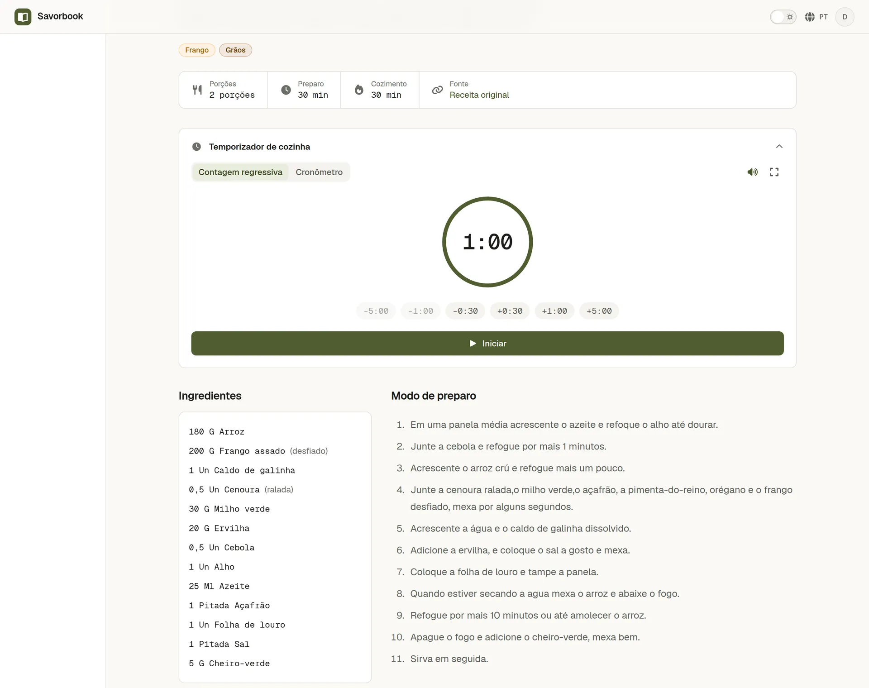Click the circular 1:00 timer display
The image size is (869, 688).
[487, 242]
